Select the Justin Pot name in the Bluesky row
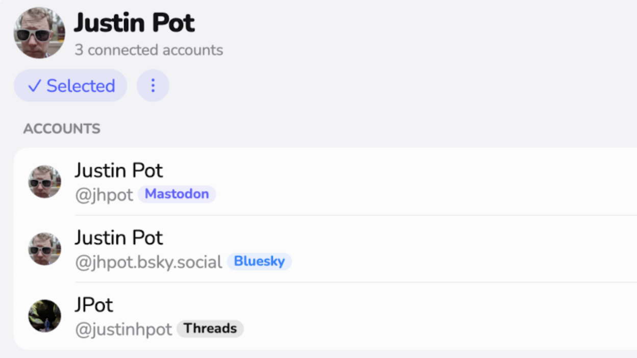The height and width of the screenshot is (358, 637). pos(118,238)
